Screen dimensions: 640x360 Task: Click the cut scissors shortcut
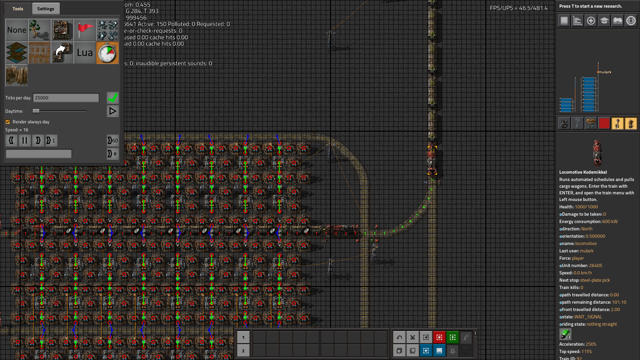[x=413, y=337]
